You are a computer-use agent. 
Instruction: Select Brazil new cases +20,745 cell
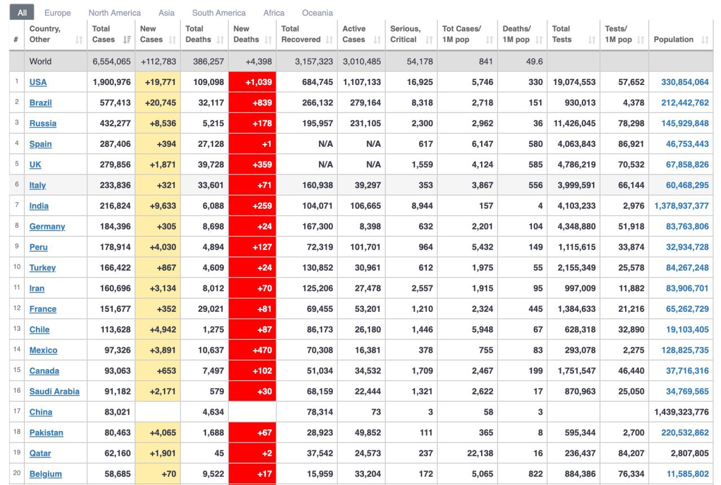pos(158,103)
